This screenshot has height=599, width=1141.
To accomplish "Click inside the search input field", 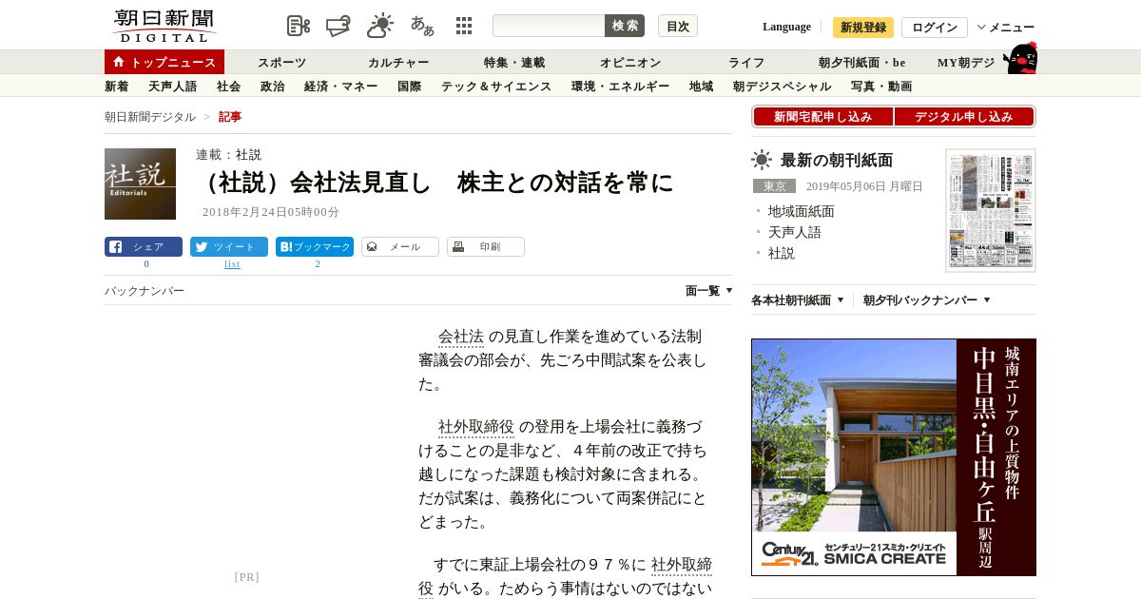I will click(x=549, y=26).
